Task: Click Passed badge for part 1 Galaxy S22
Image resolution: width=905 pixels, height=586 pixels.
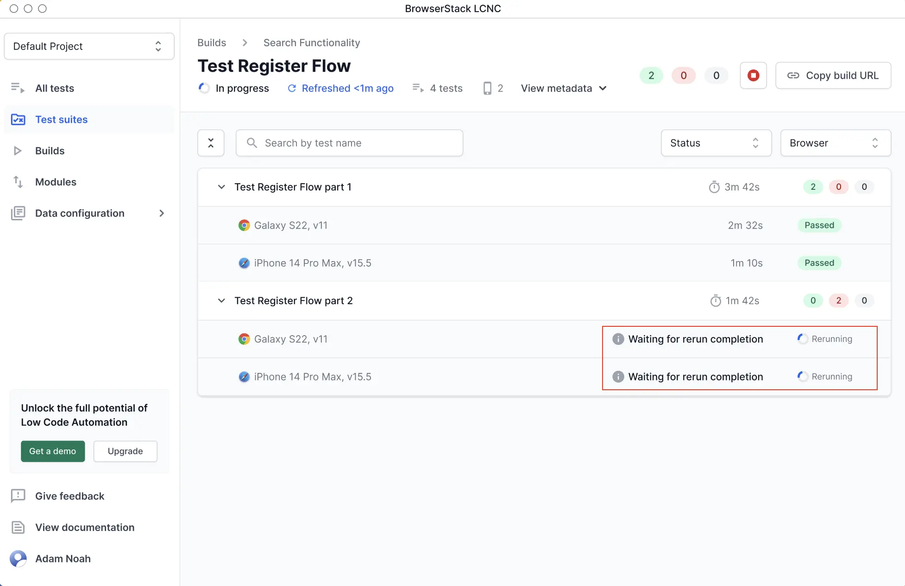Action: (x=819, y=225)
